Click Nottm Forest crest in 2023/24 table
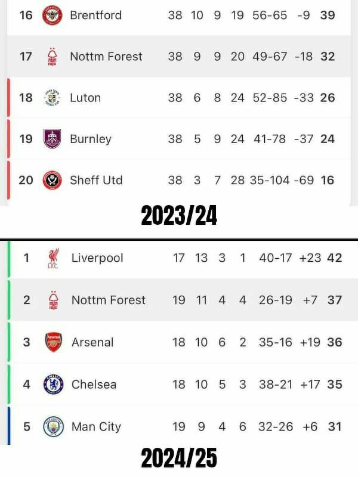358x477 pixels. pos(53,57)
